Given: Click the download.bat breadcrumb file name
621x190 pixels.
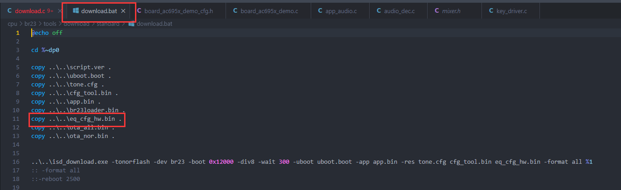Looking at the screenshot, I should [154, 24].
